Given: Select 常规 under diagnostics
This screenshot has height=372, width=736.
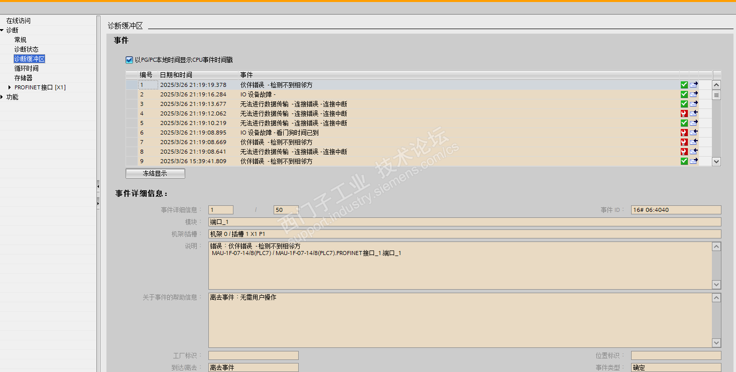Looking at the screenshot, I should [x=20, y=40].
